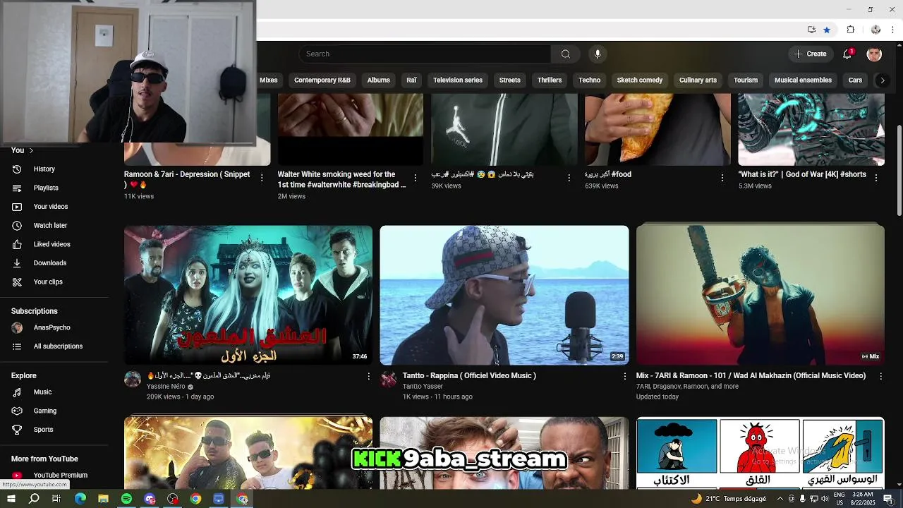Open the browser extensions puzzle icon
This screenshot has width=903, height=508.
(850, 30)
